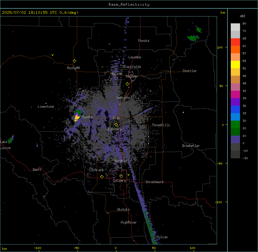
Task: Click the Okotoks label
Action: [x=123, y=210]
